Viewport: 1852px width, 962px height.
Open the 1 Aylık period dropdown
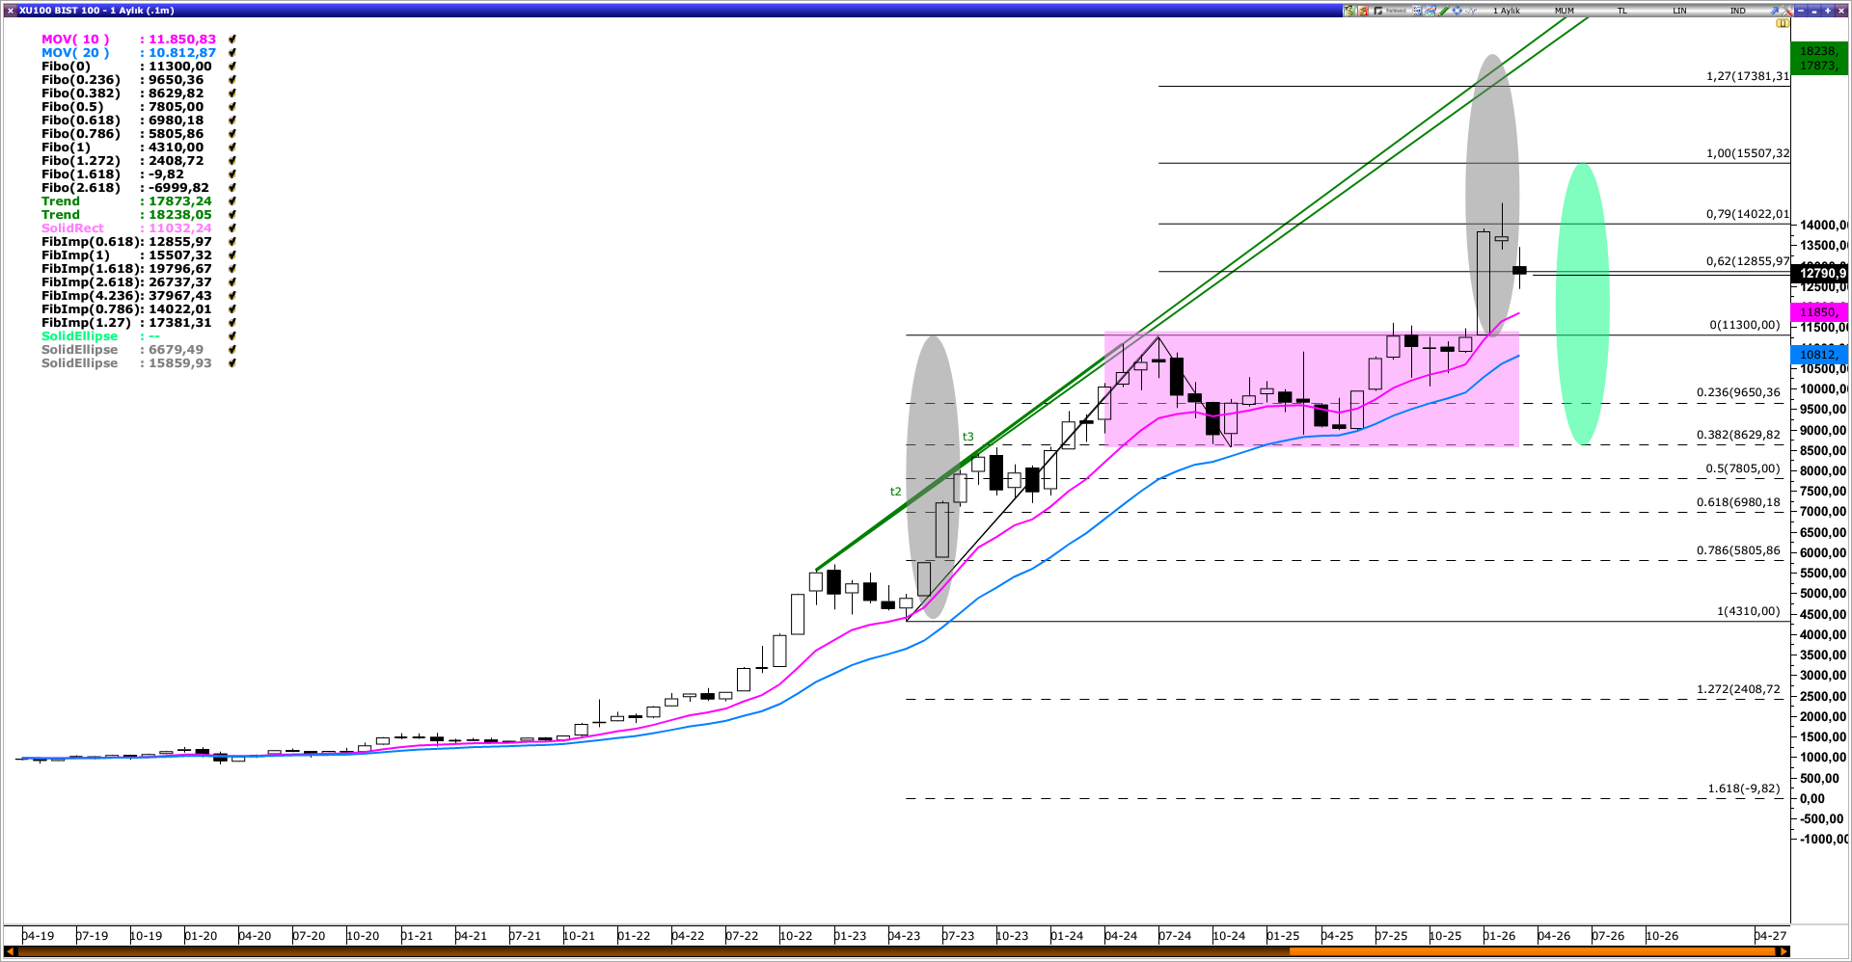pyautogui.click(x=1507, y=11)
